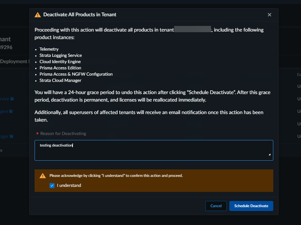Image resolution: width=301 pixels, height=225 pixels.
Task: Click the Strata Cloud Manager link text
Action: [4, 136]
